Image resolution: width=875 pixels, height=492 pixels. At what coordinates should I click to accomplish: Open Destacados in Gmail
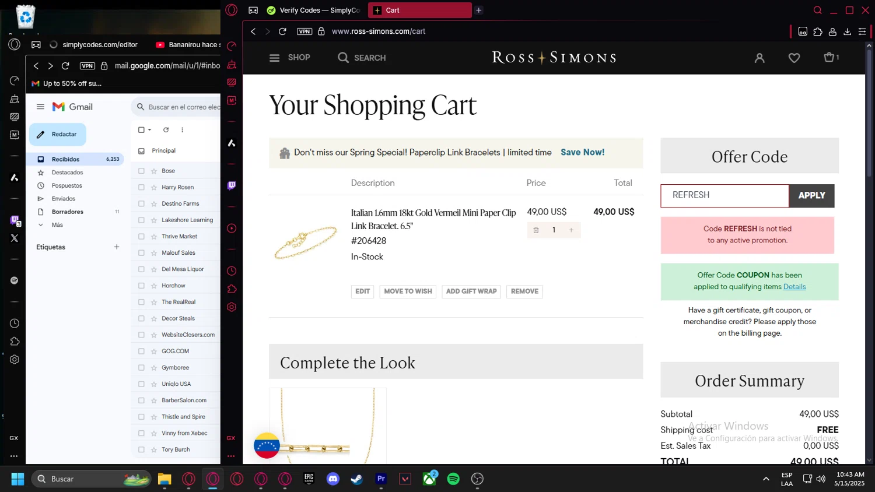point(67,173)
